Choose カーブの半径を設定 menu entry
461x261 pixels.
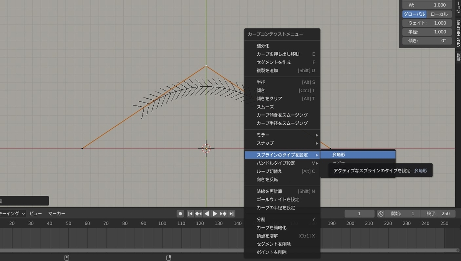tap(282, 208)
